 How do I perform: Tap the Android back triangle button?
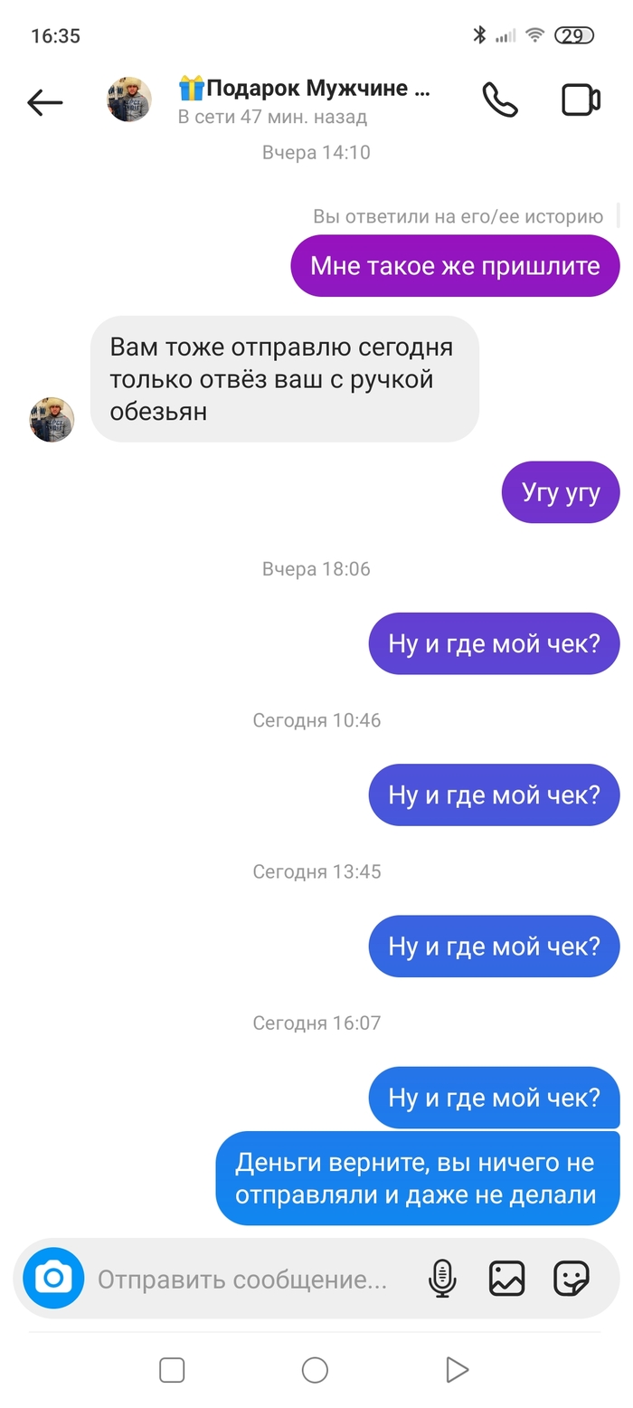(457, 1370)
